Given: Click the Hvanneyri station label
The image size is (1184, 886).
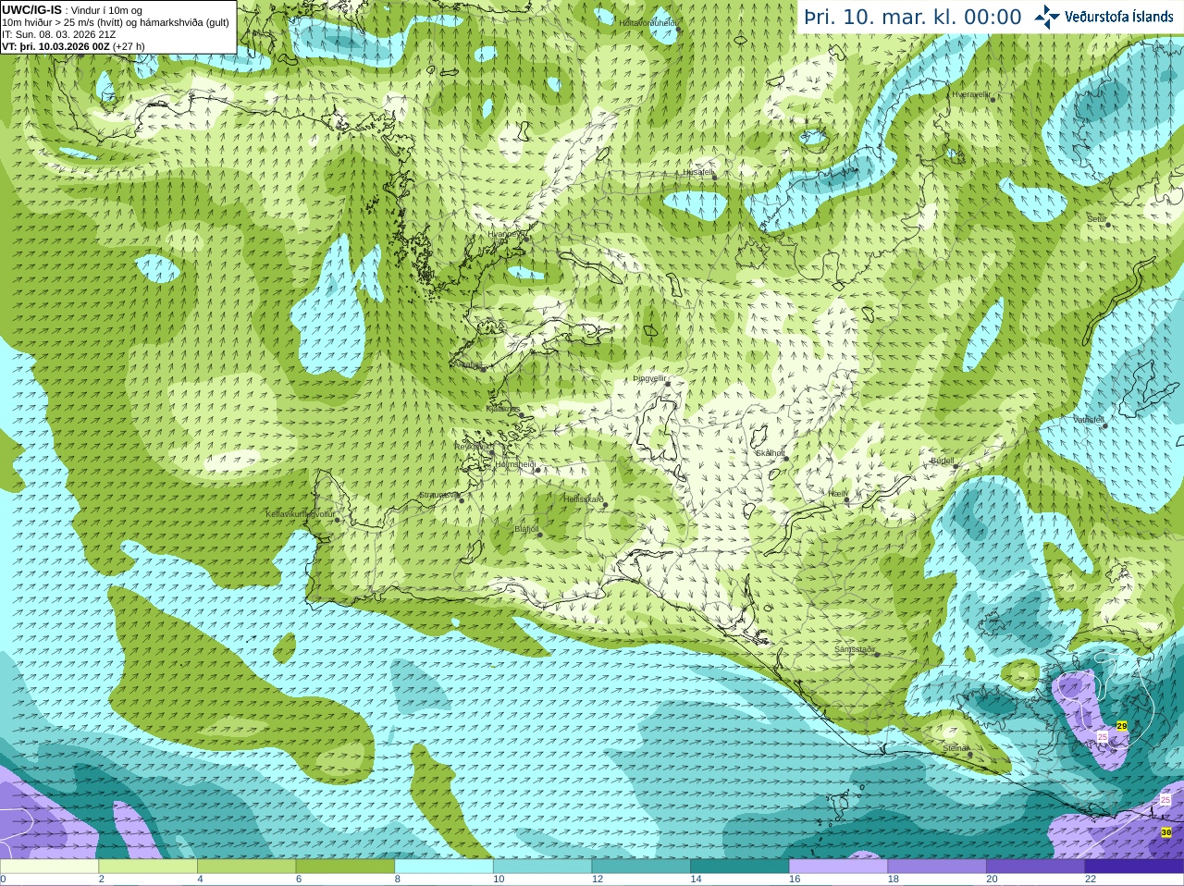Looking at the screenshot, I should point(506,234).
